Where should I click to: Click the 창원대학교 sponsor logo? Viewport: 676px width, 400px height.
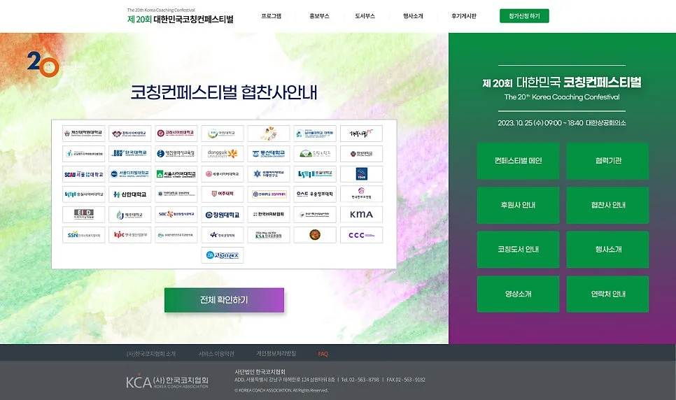(x=223, y=215)
